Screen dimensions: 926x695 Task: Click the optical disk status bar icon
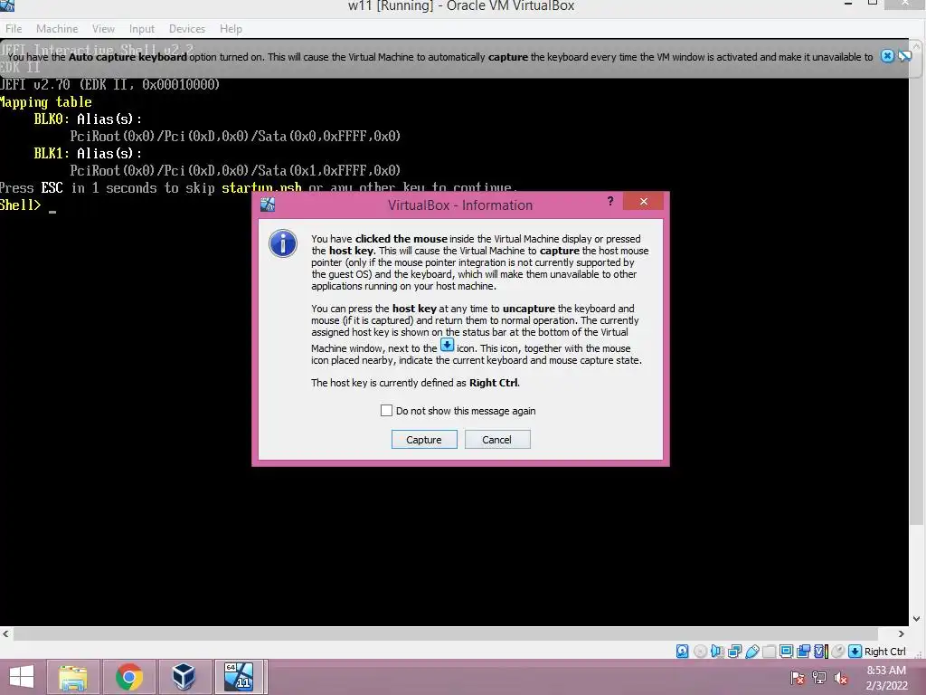[x=700, y=652]
